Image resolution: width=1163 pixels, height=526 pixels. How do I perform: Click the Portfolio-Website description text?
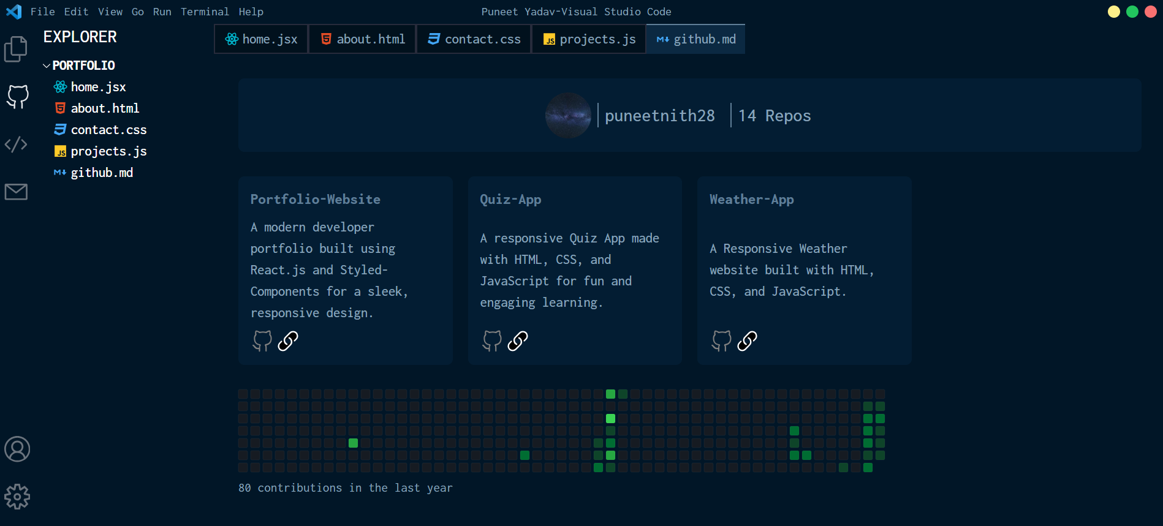[330, 270]
